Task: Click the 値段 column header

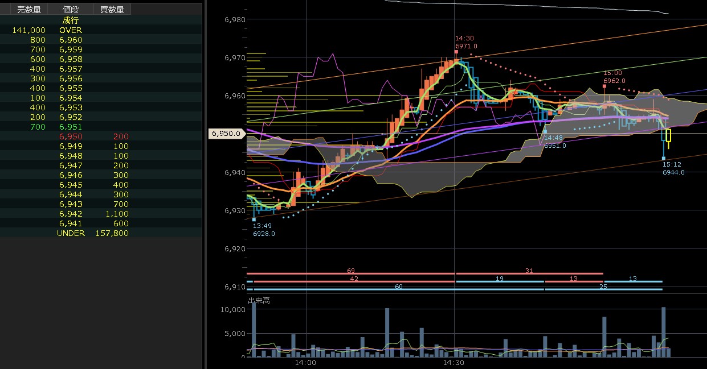Action: [x=71, y=9]
